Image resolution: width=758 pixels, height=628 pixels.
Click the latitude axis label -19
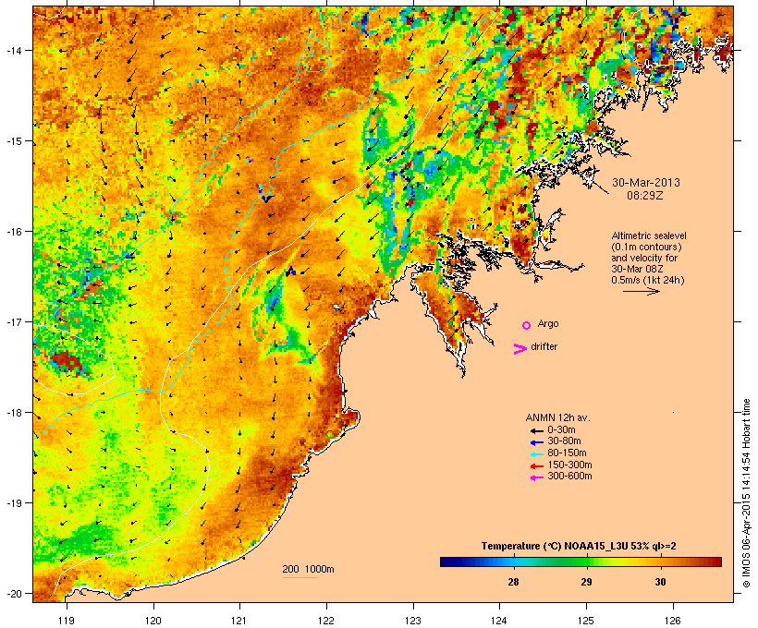[14, 503]
